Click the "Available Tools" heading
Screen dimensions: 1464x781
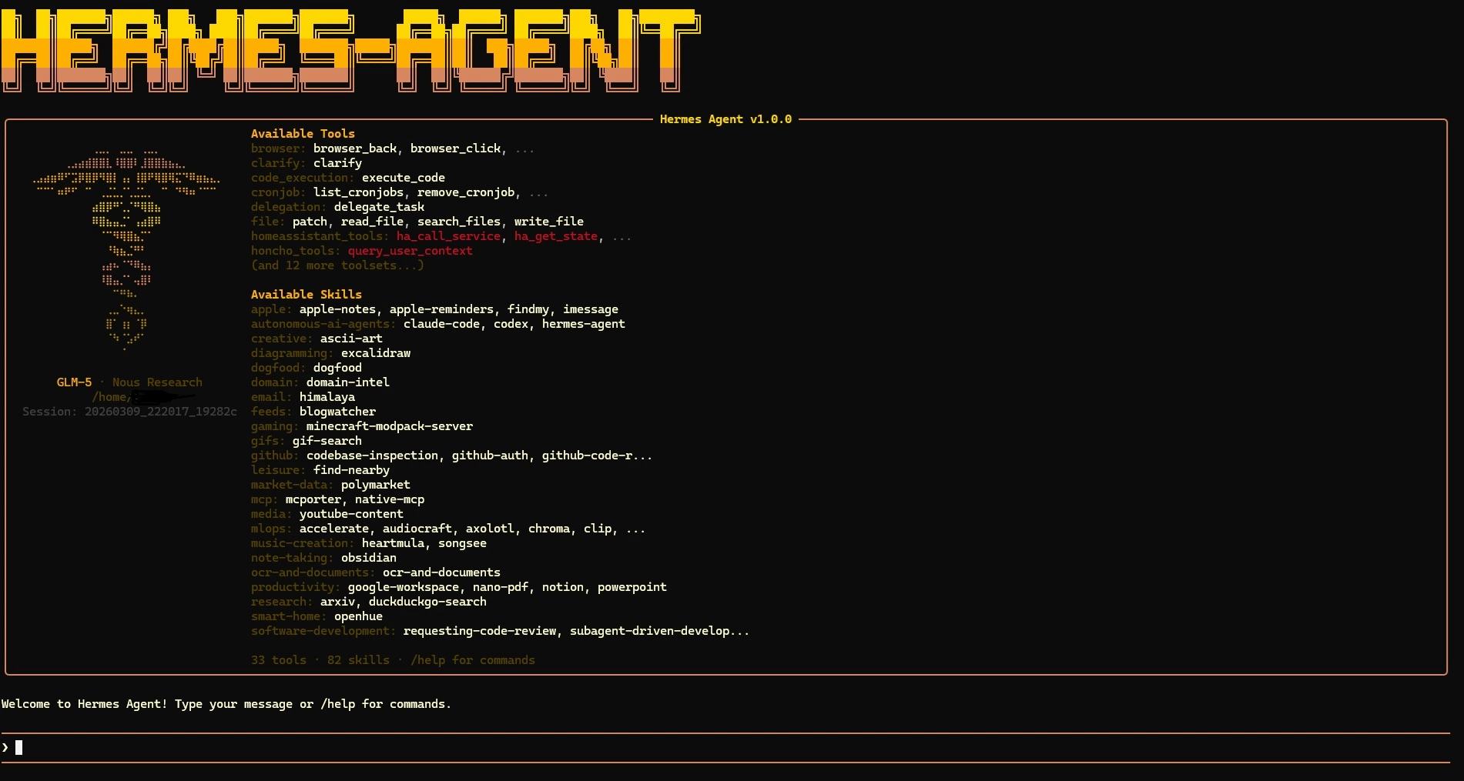303,134
